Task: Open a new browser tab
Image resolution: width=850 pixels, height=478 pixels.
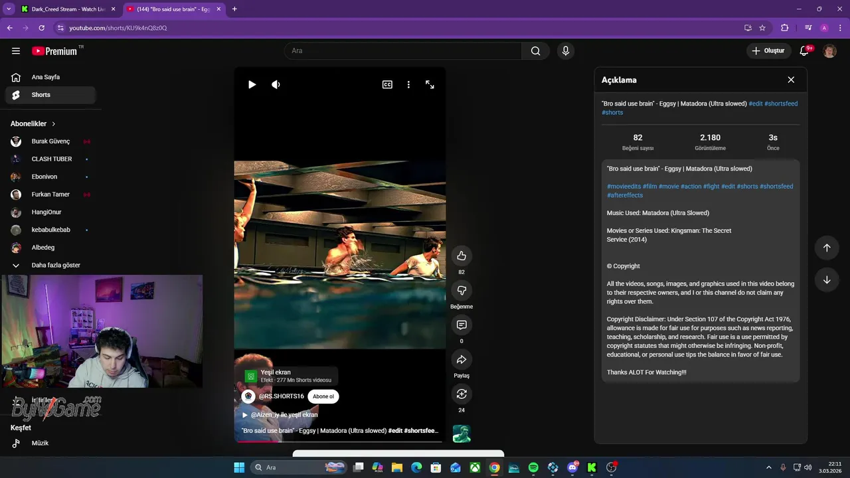Action: [234, 9]
